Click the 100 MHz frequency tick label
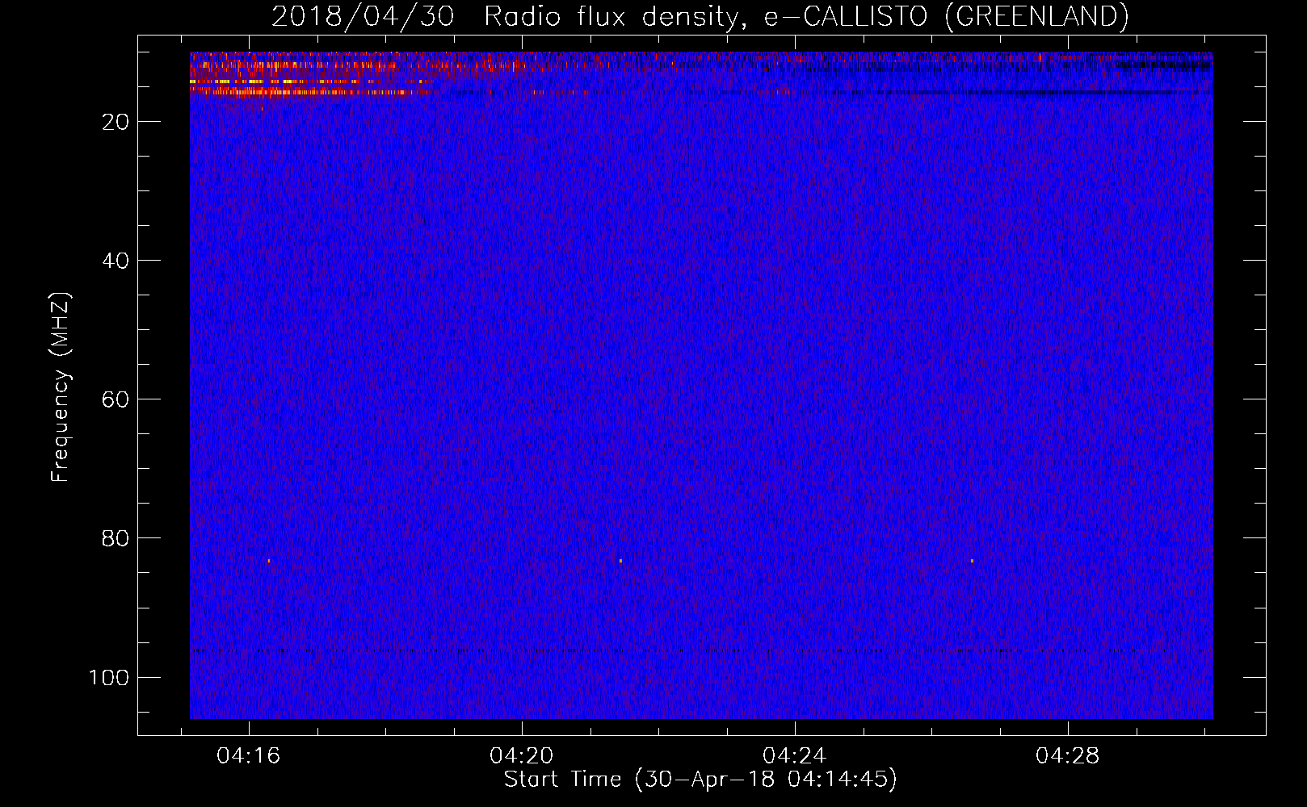 (x=109, y=677)
